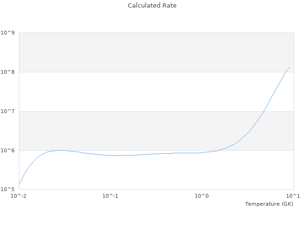Click the 10^0 x-axis tick label

tap(202, 196)
